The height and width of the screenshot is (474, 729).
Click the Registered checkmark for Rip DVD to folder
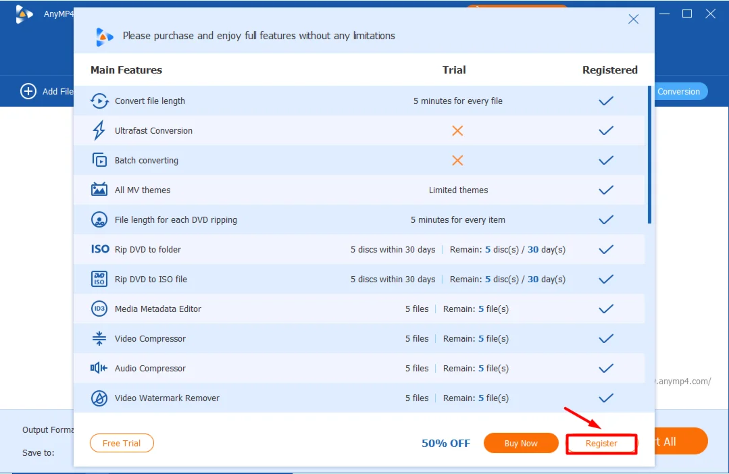point(606,250)
